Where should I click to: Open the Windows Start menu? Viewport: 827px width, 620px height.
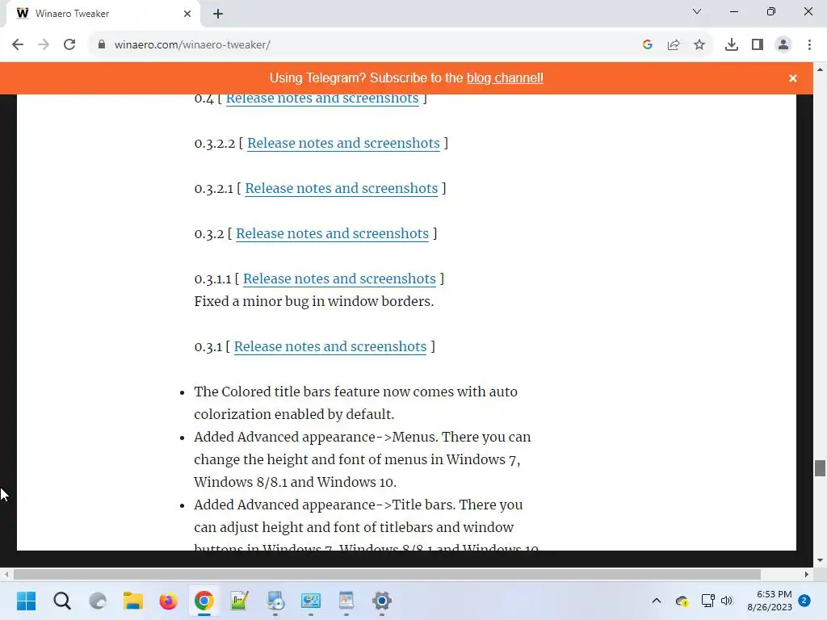pyautogui.click(x=27, y=601)
